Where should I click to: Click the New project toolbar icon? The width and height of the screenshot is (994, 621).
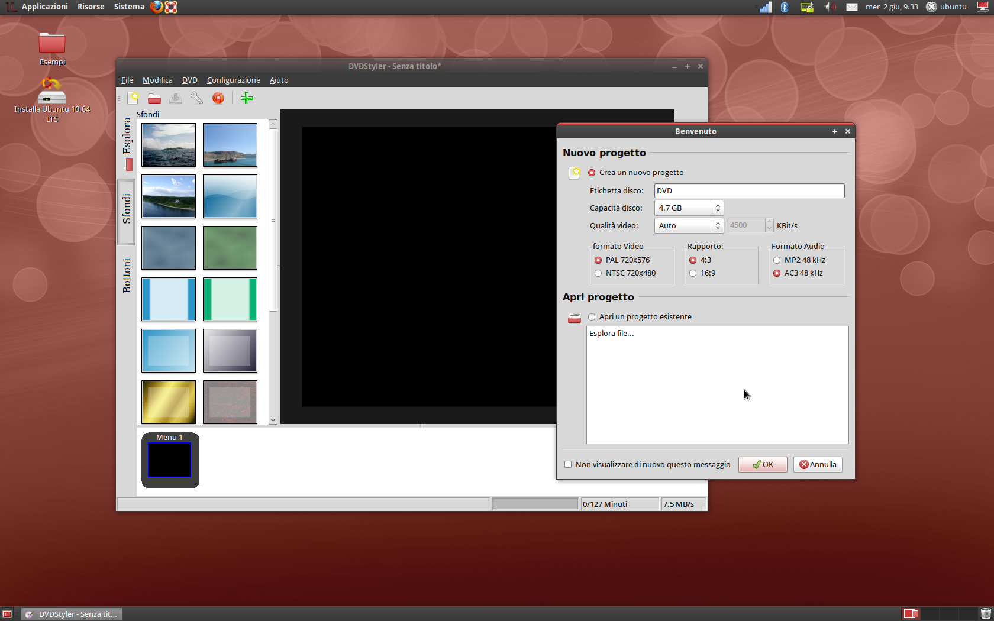133,98
